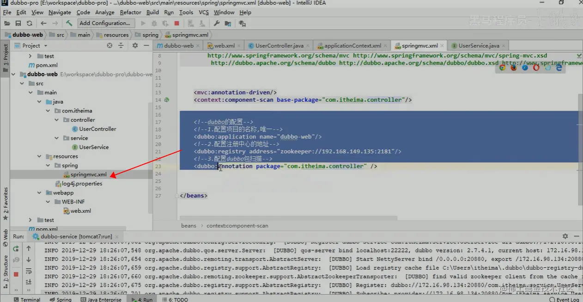This screenshot has height=302, width=583.
Task: Fold the beans tag at line 27
Action: [177, 196]
